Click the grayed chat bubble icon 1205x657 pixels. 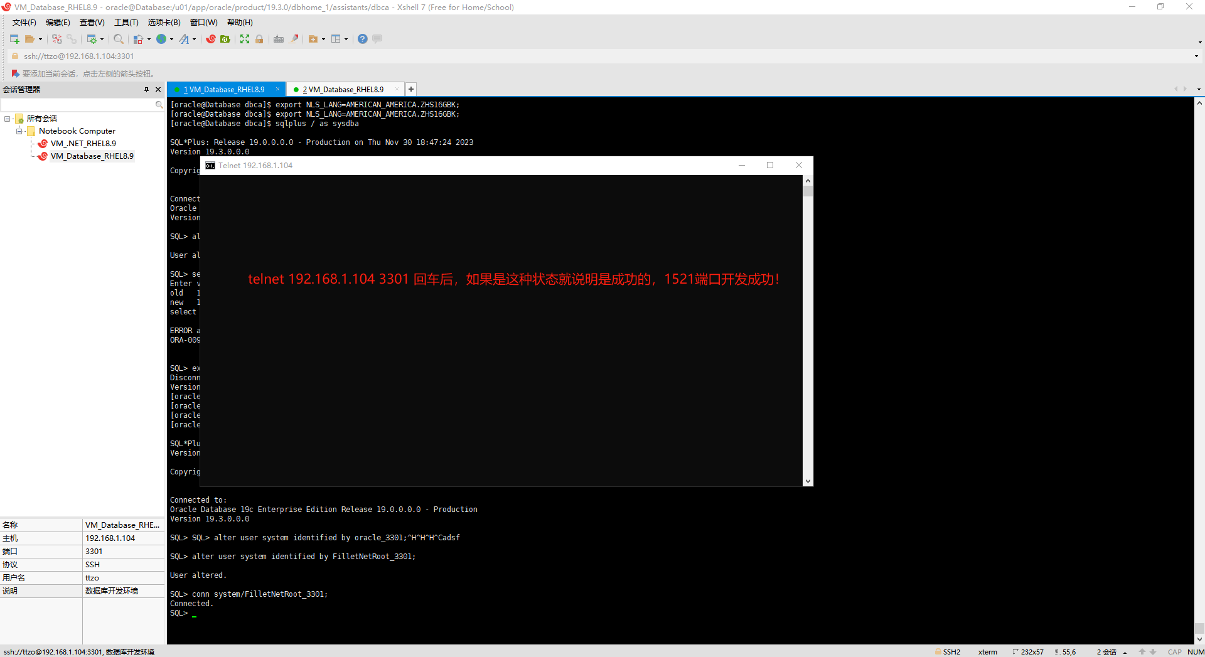click(377, 39)
